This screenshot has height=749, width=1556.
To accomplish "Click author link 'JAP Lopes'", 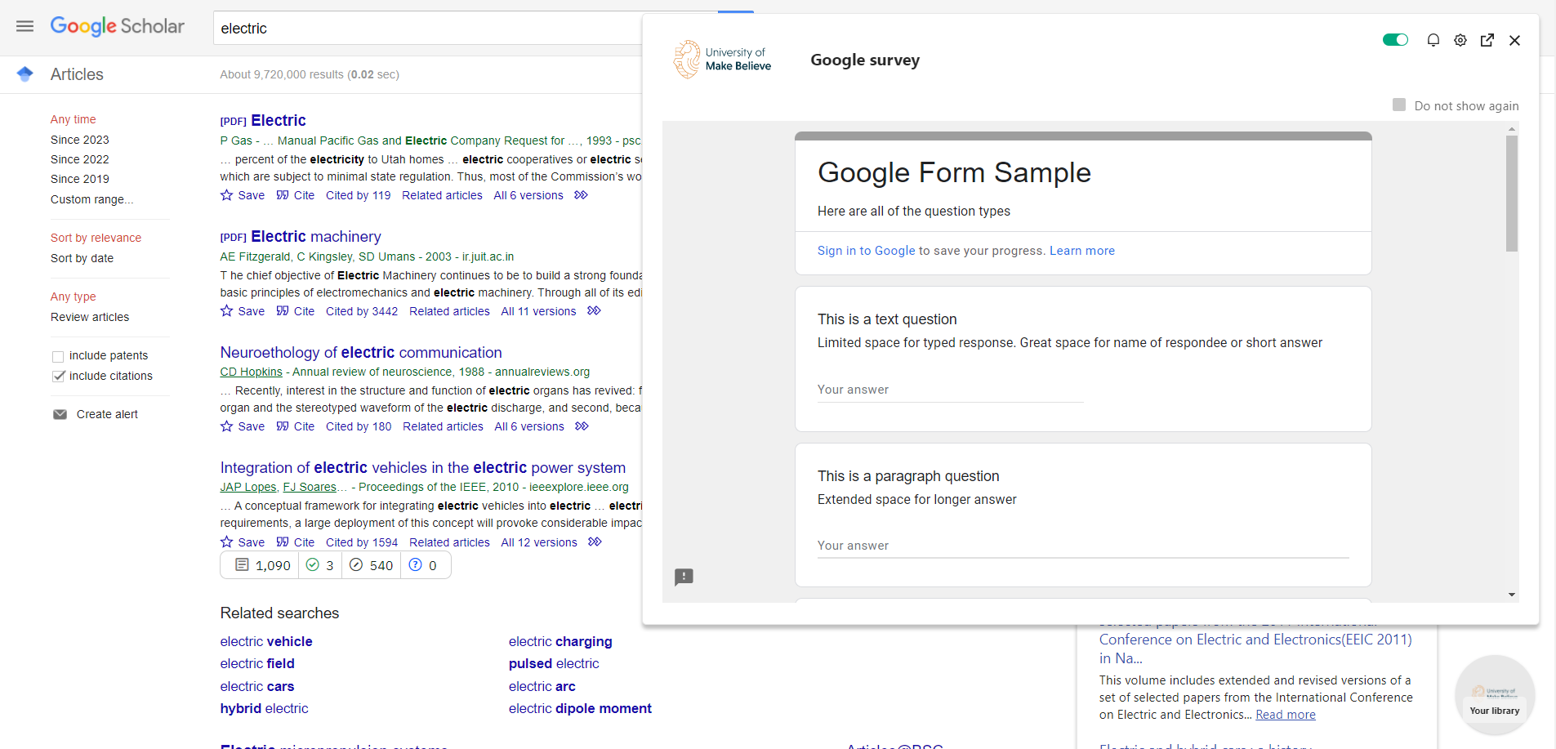I will (248, 487).
